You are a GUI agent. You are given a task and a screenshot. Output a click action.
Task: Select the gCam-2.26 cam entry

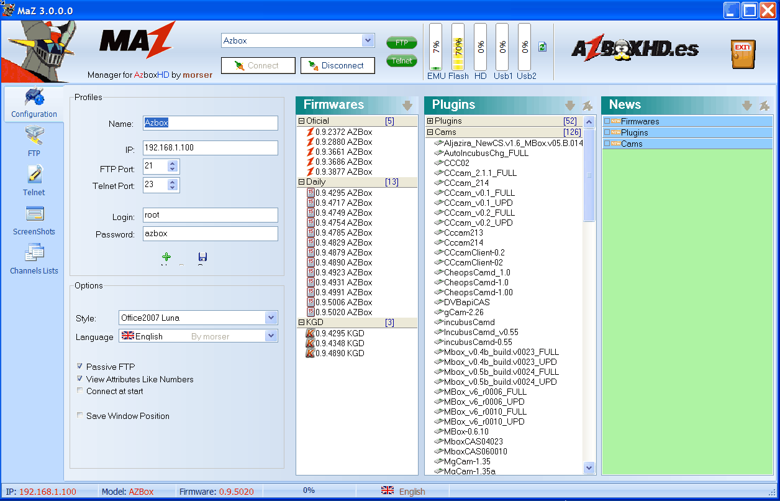[458, 312]
